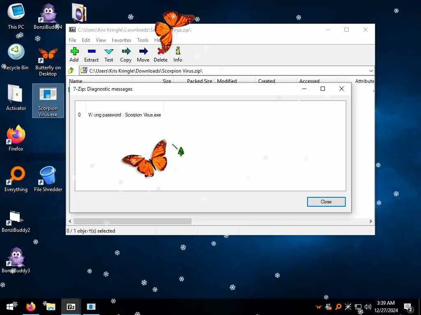Click the butterfly tray icon
This screenshot has width=421, height=315.
(x=319, y=307)
